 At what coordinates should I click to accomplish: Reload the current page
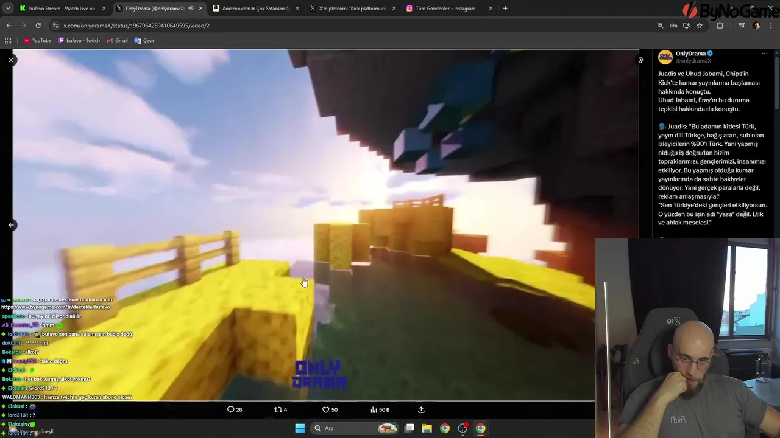tap(38, 26)
